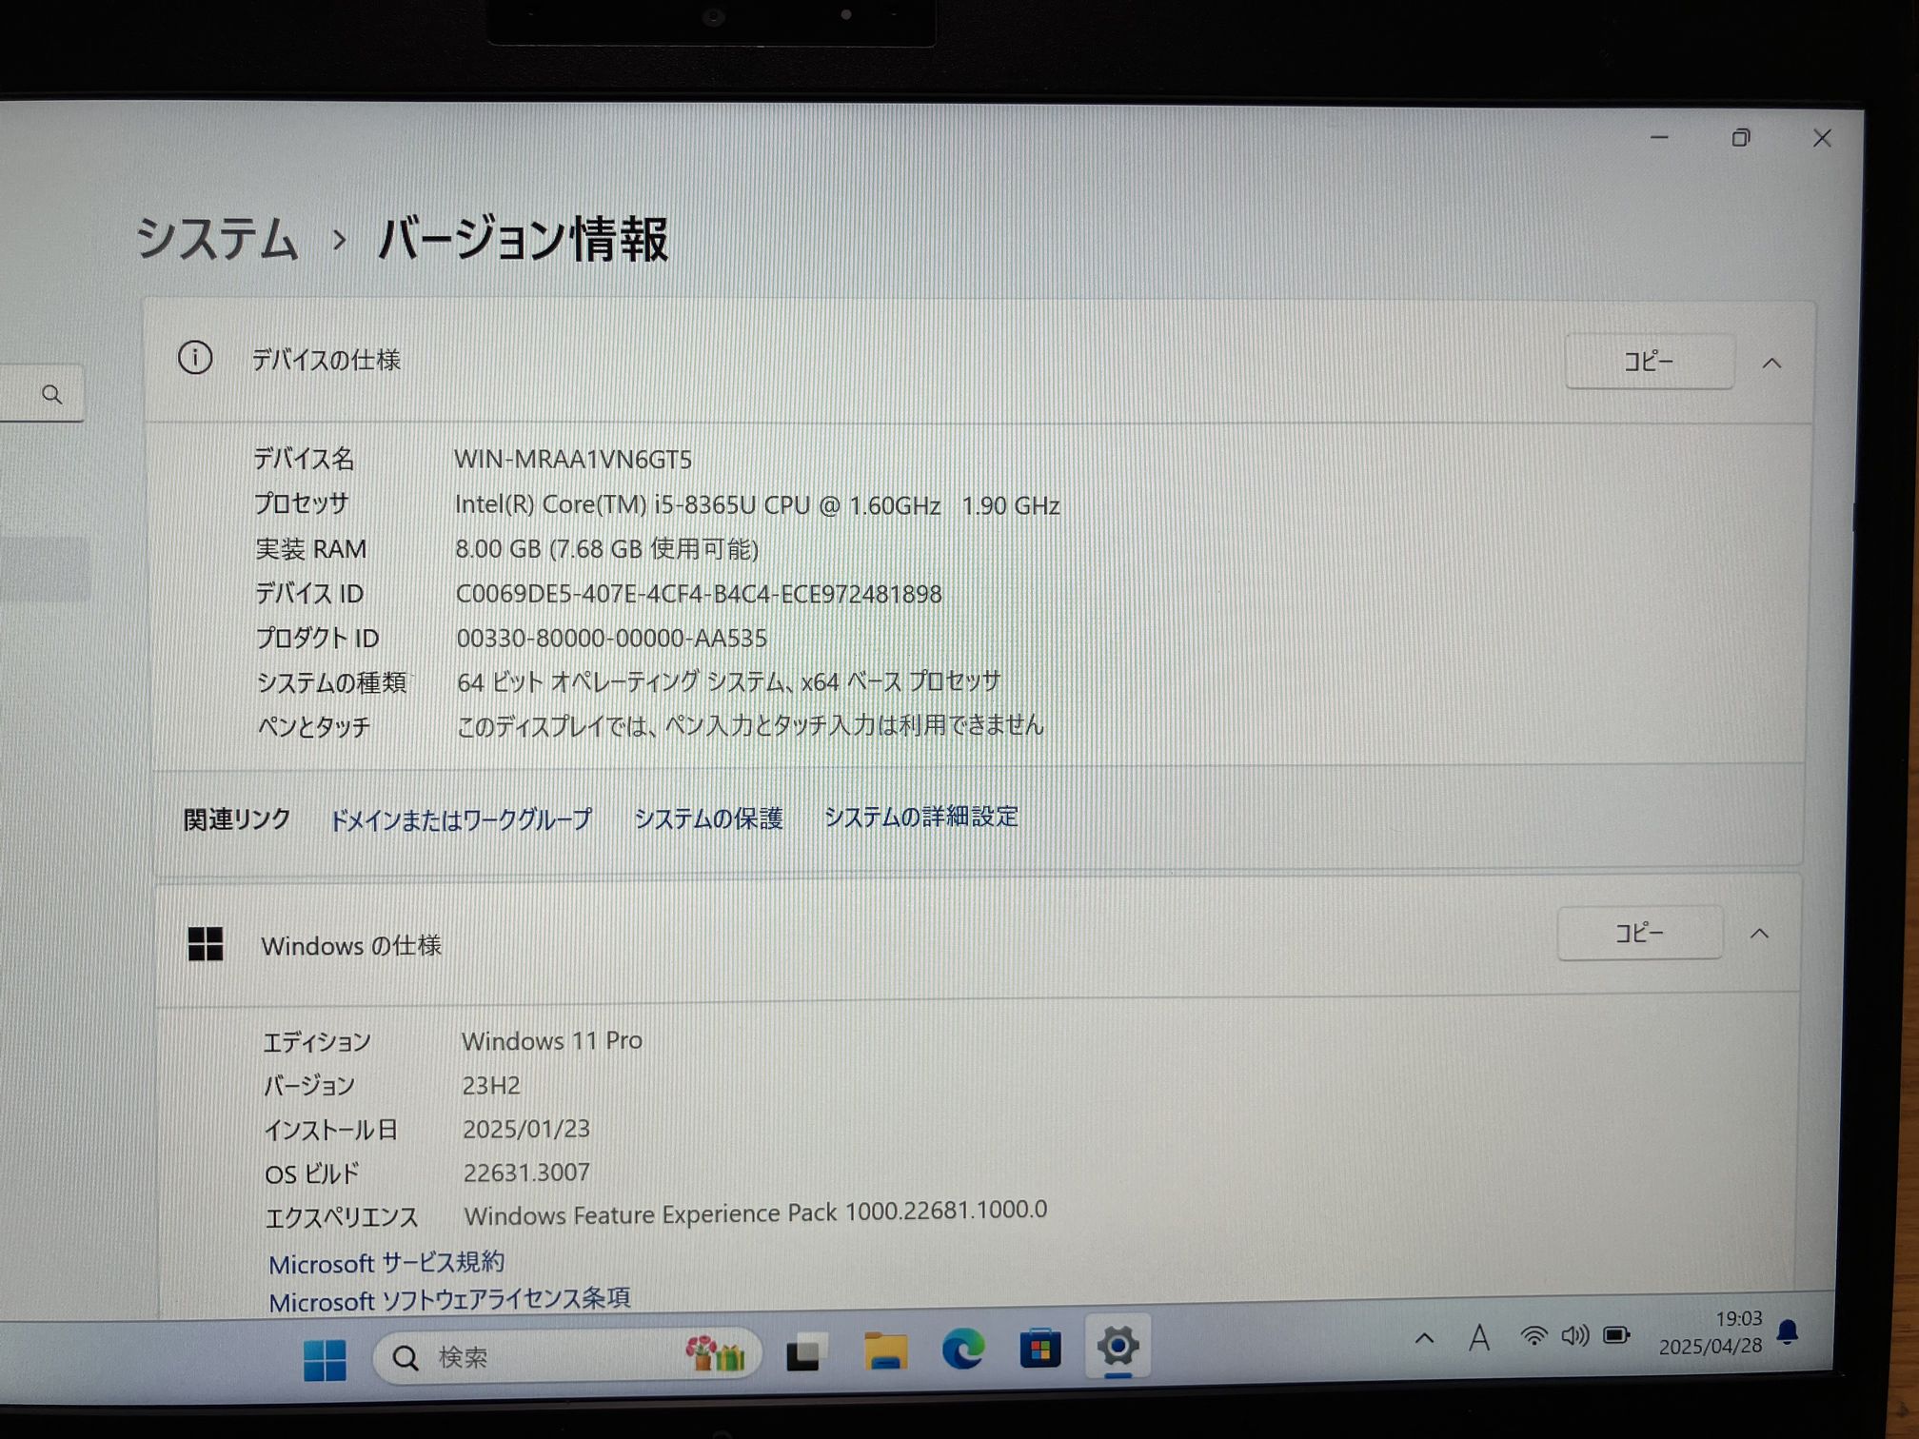The width and height of the screenshot is (1919, 1439).
Task: Copy the Windows specifications
Action: tap(1639, 933)
